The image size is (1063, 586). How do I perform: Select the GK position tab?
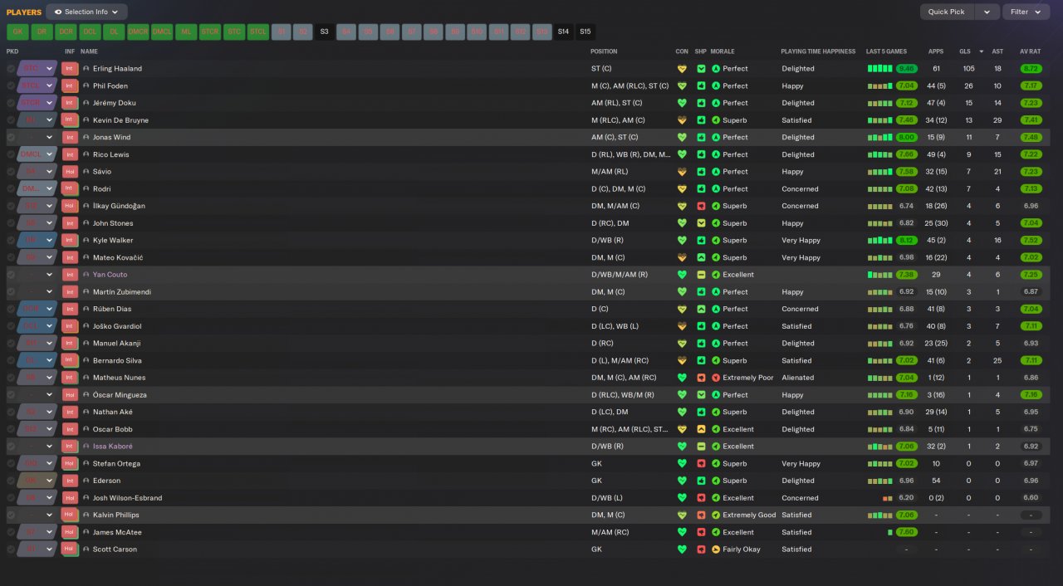(x=17, y=32)
